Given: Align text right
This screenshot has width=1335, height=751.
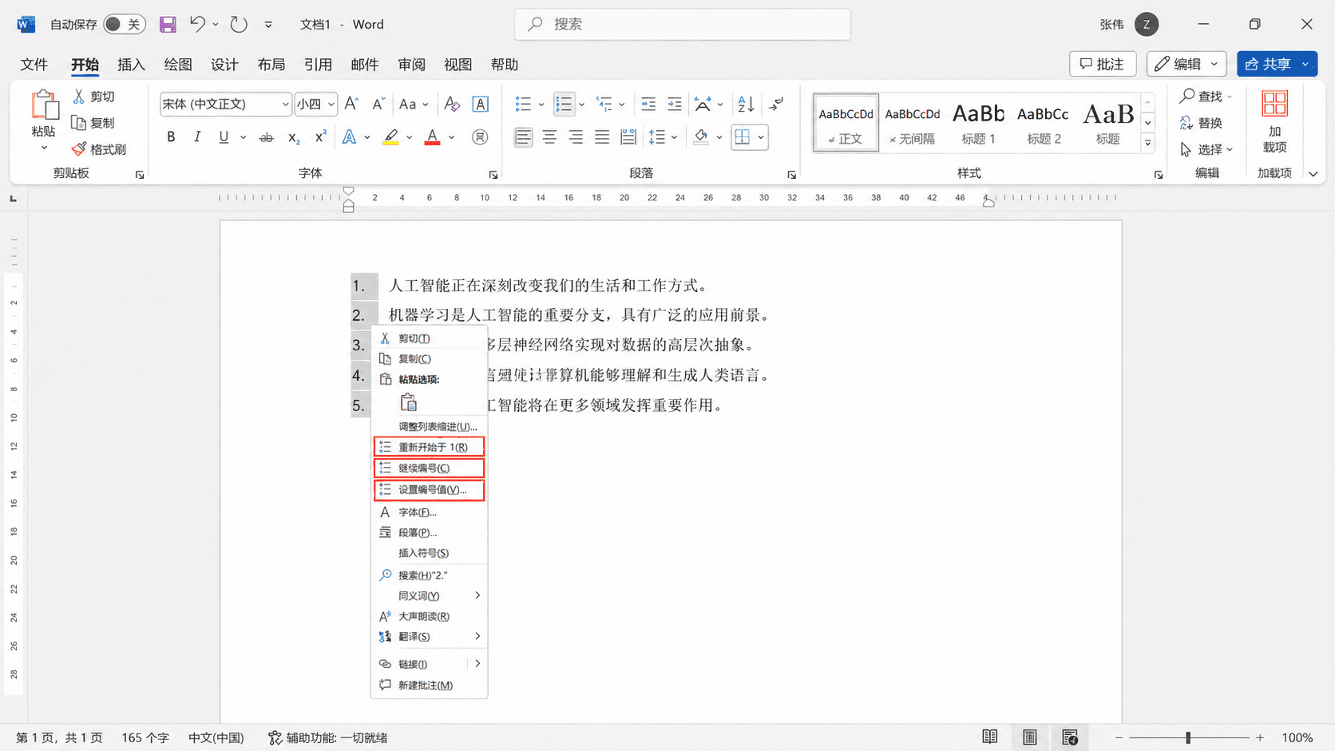Looking at the screenshot, I should click(x=576, y=137).
